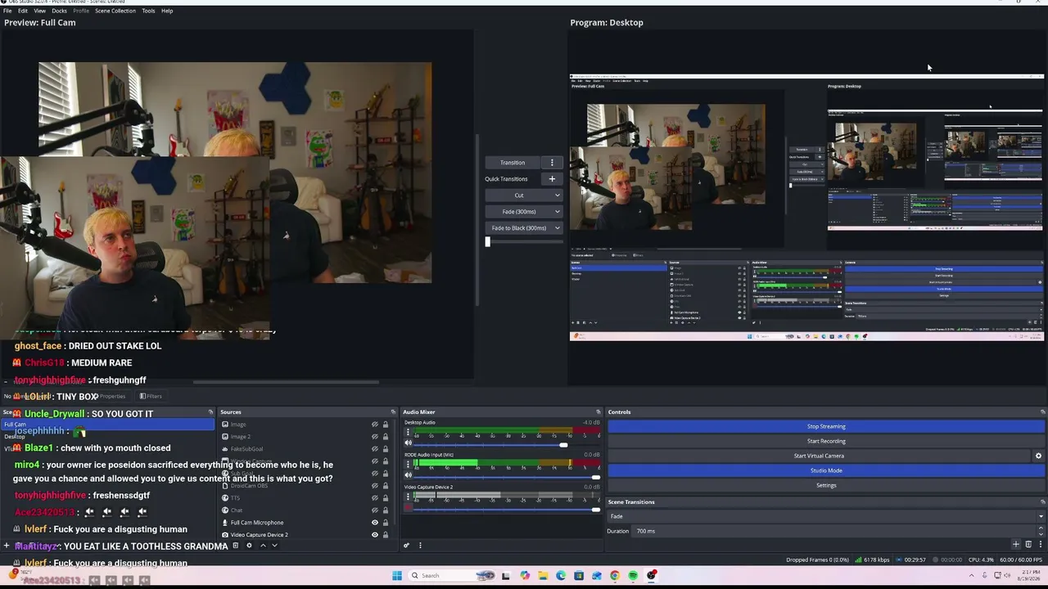
Task: Float the Scene Transitions dock
Action: [x=1042, y=502]
